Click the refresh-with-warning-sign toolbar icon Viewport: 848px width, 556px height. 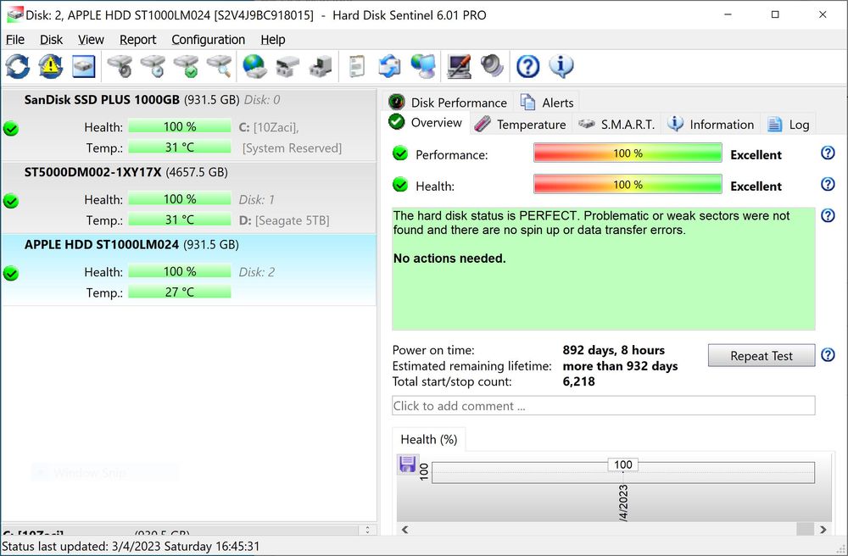point(50,66)
